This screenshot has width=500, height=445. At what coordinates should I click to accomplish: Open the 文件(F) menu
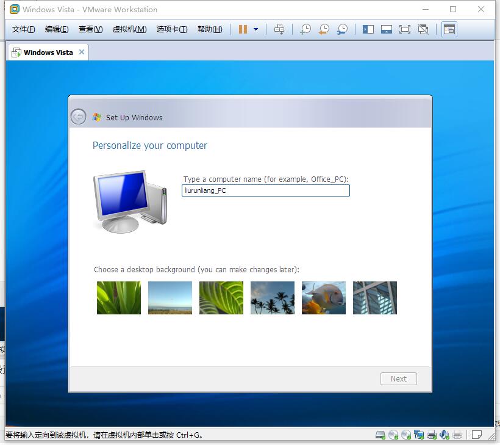[24, 29]
